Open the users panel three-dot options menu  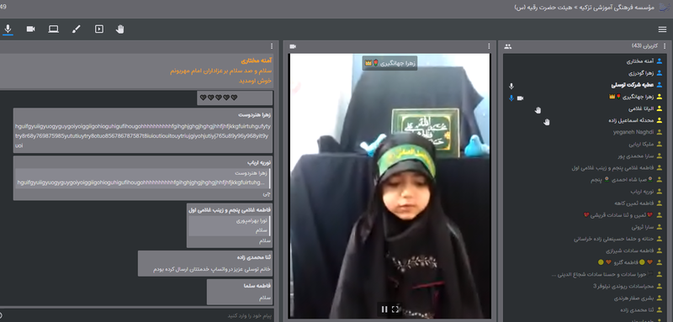tap(665, 46)
